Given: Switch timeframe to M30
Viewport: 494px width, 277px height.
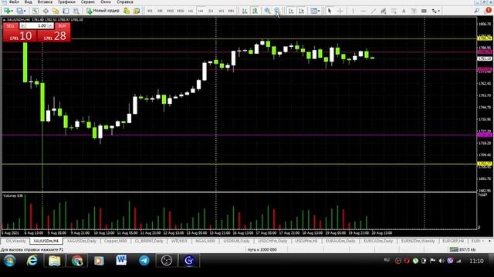Looking at the screenshot, I should pos(180,11).
